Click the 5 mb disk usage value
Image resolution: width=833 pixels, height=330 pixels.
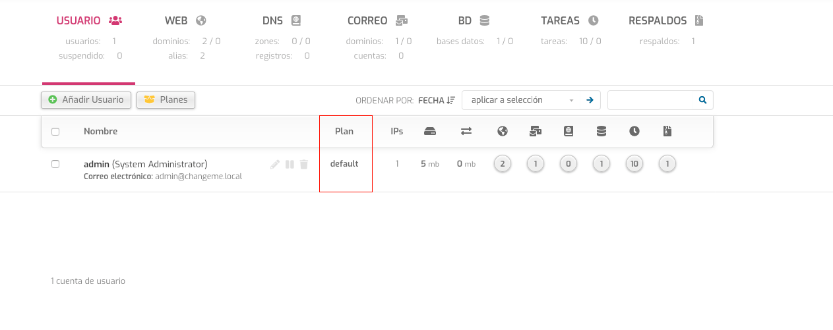pos(430,164)
